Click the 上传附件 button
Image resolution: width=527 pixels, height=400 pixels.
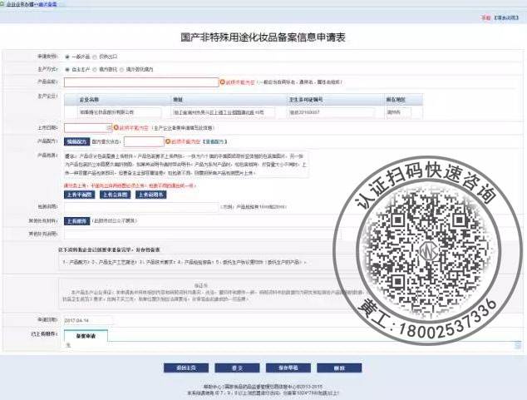[77, 221]
